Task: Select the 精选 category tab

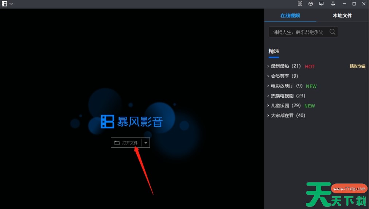Action: (274, 51)
